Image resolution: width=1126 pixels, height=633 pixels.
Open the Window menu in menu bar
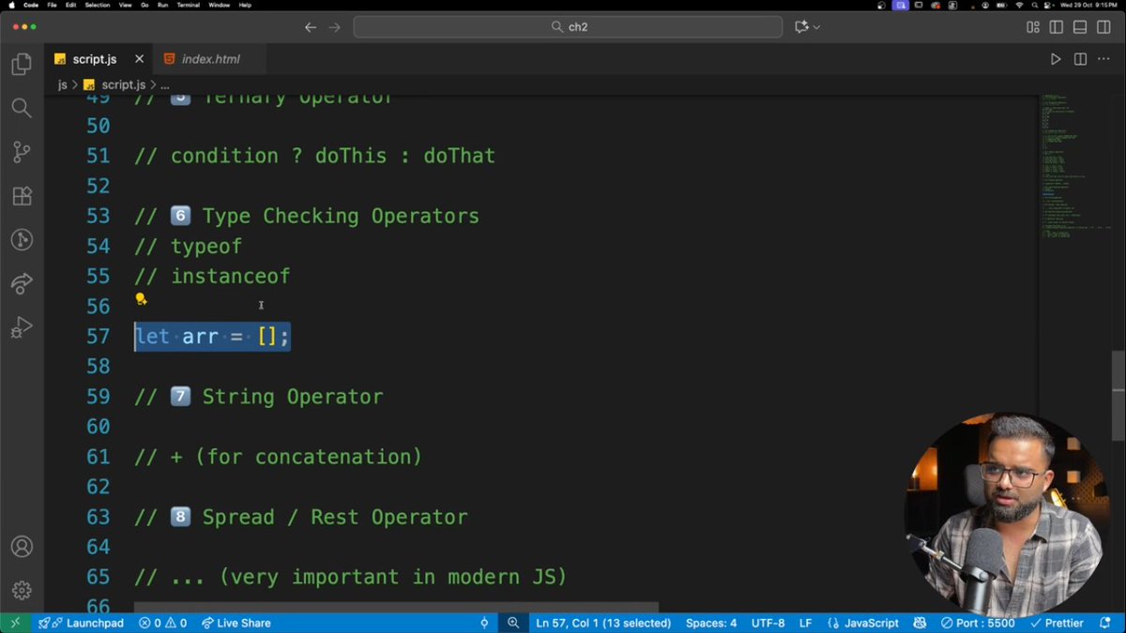click(x=219, y=5)
